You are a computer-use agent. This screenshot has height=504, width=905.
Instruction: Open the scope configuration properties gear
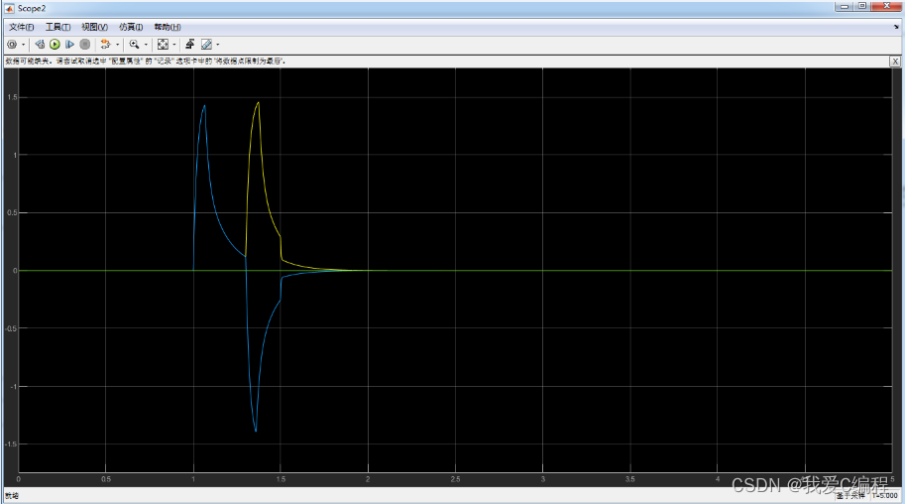coord(12,44)
